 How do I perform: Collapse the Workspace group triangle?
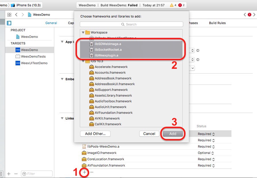coord(83,32)
